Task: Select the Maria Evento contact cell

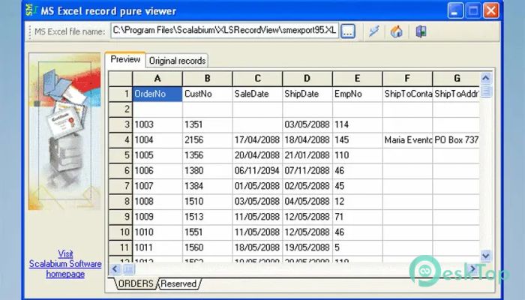Action: click(x=407, y=140)
